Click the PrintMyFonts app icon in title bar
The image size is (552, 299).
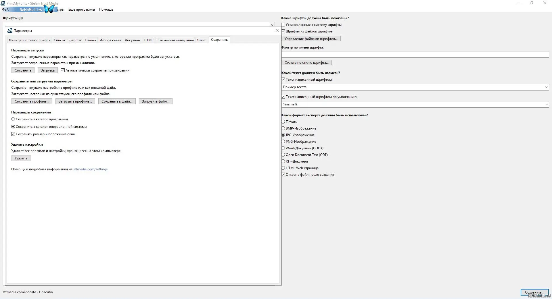coord(3,3)
